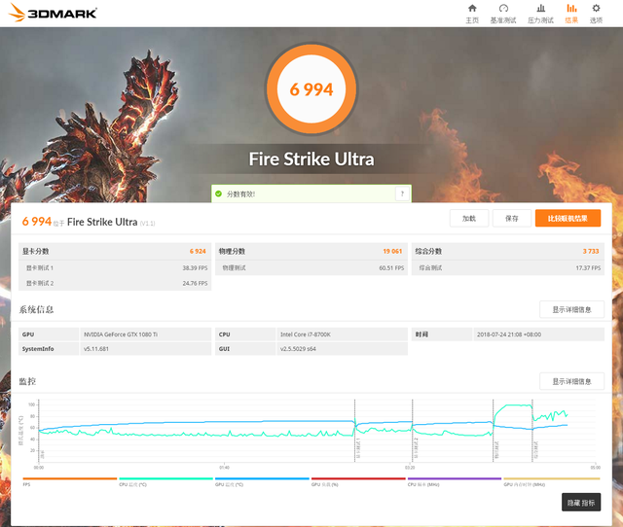
Task: Click the dashed marker line at 03:20
Action: click(x=413, y=431)
